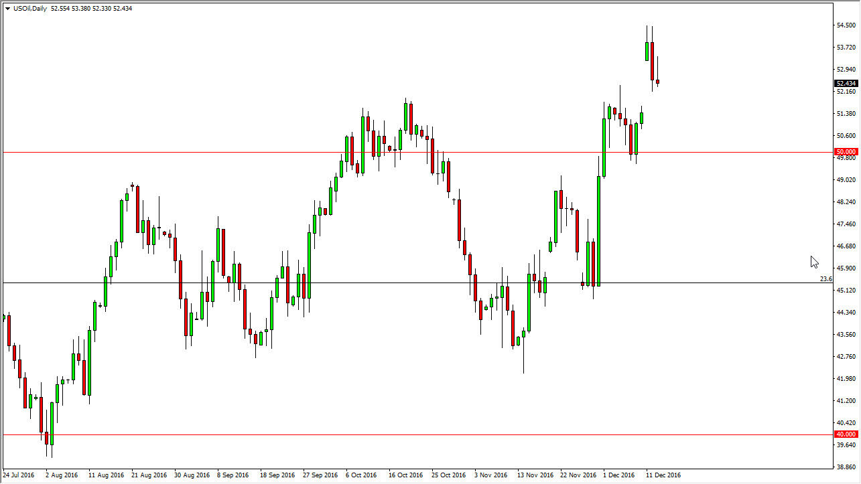861x484 pixels.
Task: Click the 24 Jul 2016 date label
Action: coord(19,475)
